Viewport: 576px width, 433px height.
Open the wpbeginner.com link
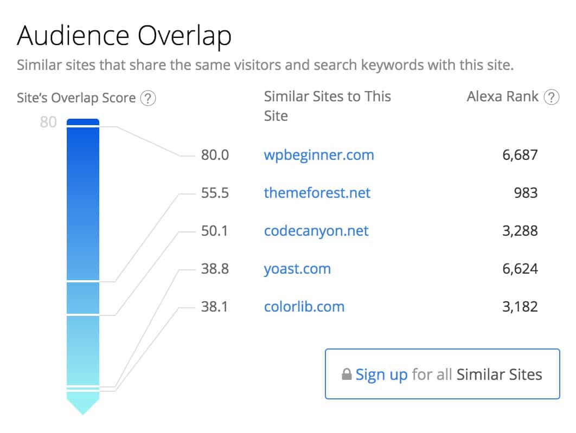pyautogui.click(x=319, y=155)
